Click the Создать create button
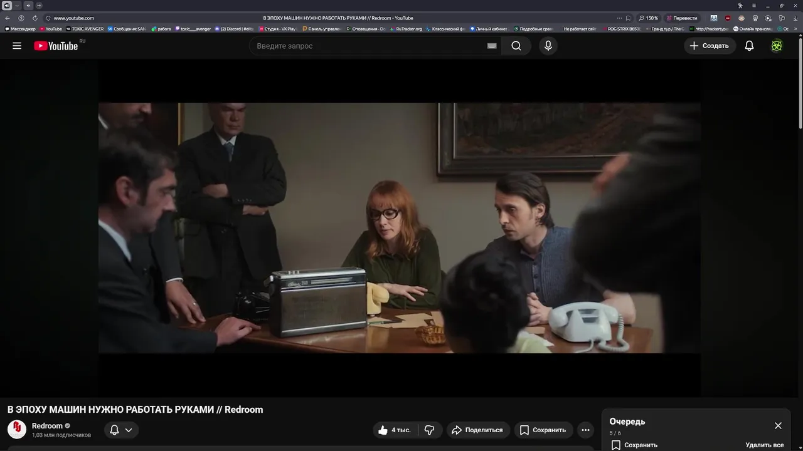Image resolution: width=803 pixels, height=451 pixels. tap(710, 46)
